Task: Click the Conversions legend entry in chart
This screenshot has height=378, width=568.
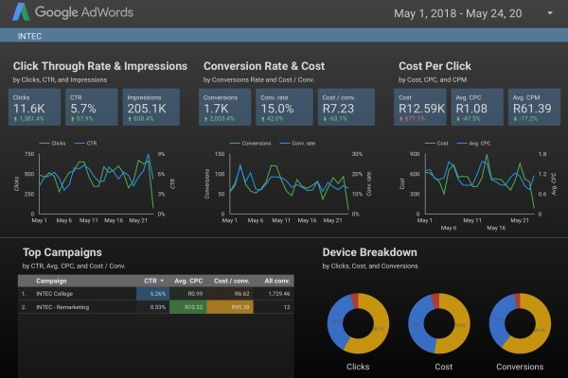Action: [250, 144]
